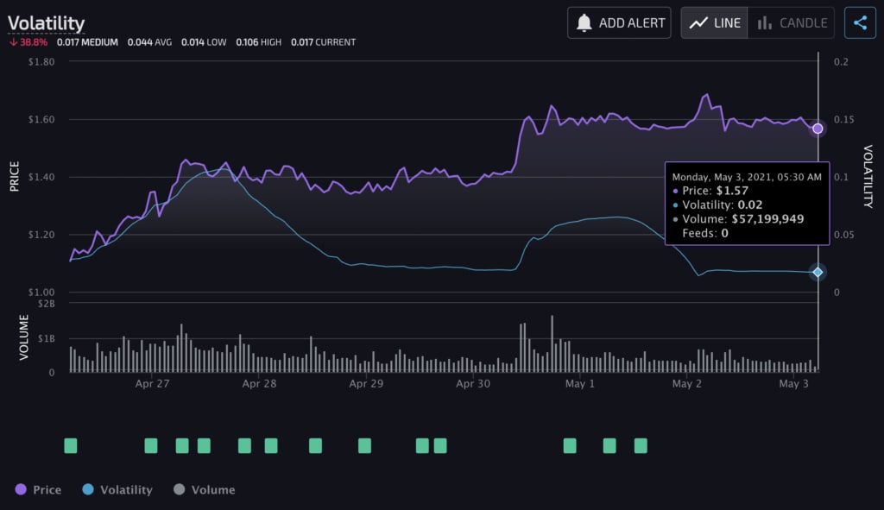884x510 pixels.
Task: Click the purple price endpoint circle marker
Action: coord(818,129)
